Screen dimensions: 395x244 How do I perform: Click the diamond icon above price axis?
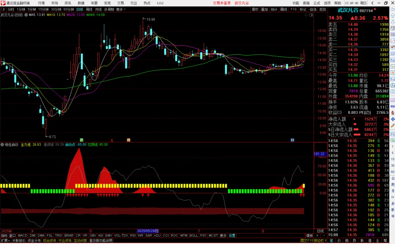click(x=306, y=15)
